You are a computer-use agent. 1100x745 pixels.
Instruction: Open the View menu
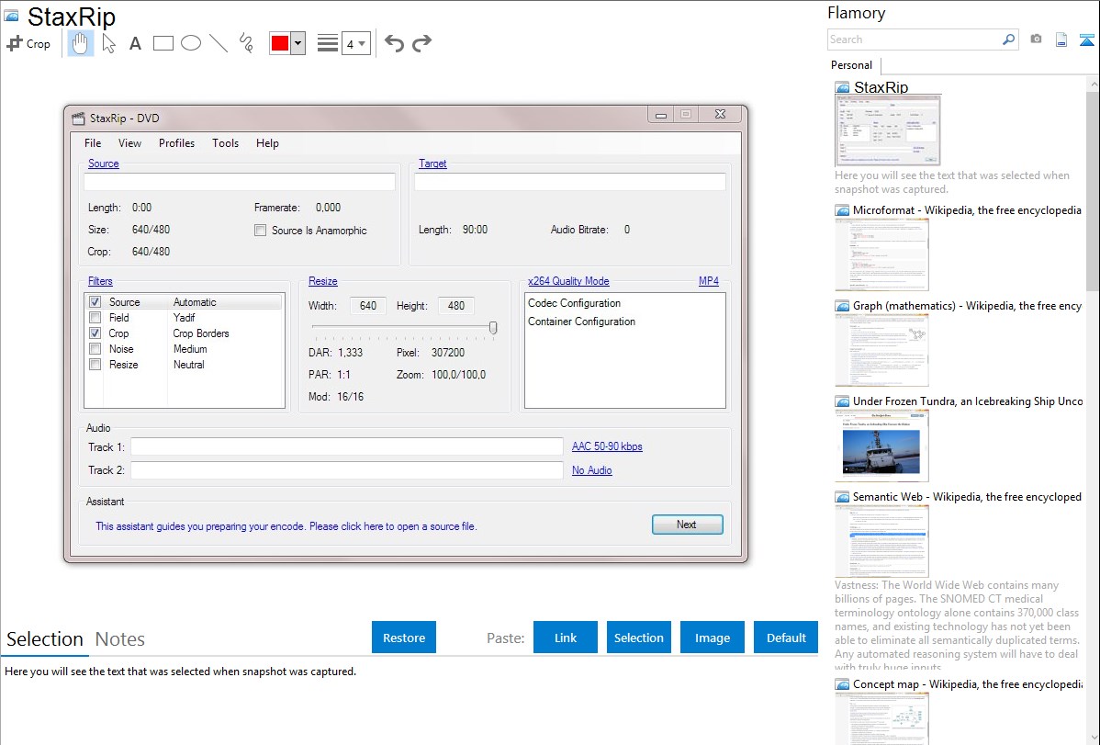pyautogui.click(x=129, y=143)
